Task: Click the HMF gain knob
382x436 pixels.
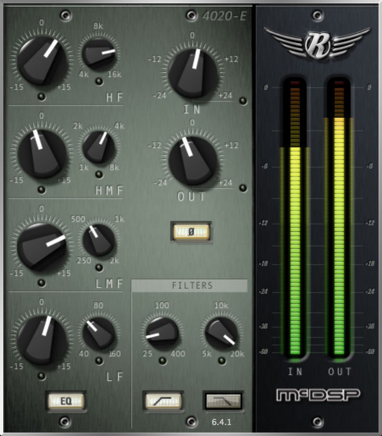Action: 42,154
